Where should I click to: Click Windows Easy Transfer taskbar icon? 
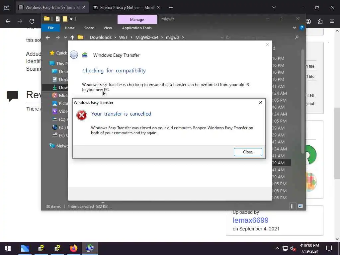pyautogui.click(x=90, y=248)
